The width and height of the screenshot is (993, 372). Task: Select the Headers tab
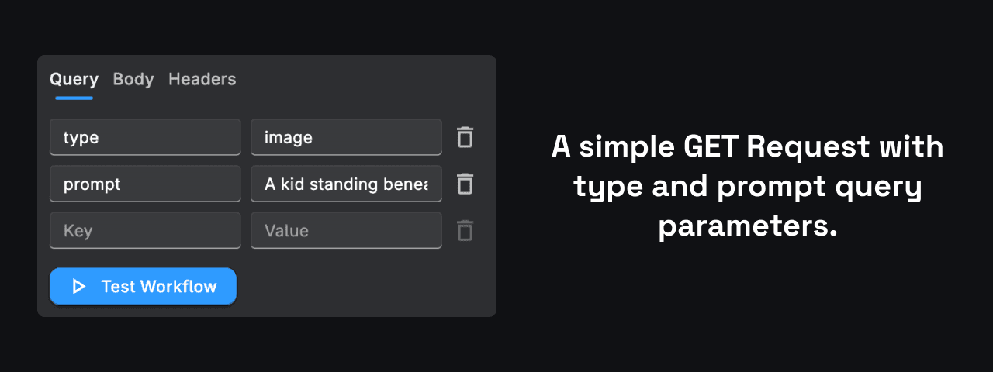click(202, 79)
